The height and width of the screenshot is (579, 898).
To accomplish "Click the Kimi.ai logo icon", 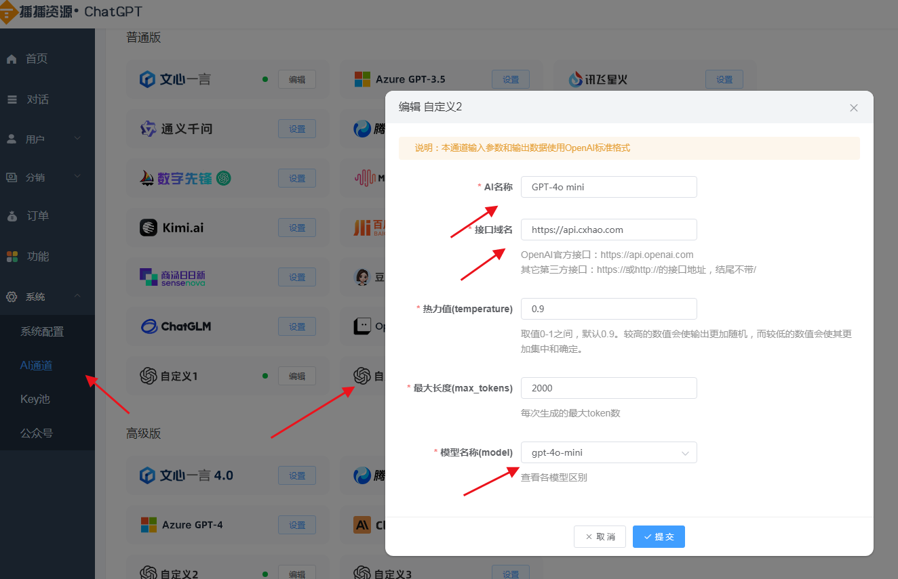I will click(148, 228).
